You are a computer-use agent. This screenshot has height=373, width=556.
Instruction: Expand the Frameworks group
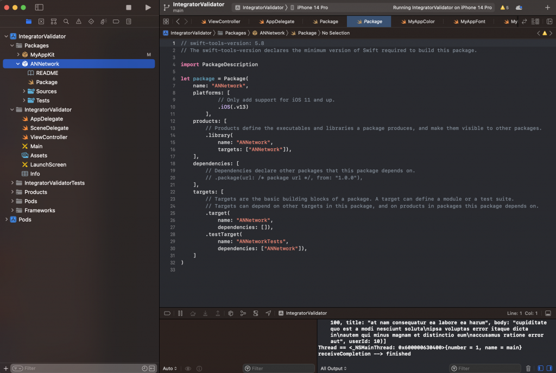12,210
